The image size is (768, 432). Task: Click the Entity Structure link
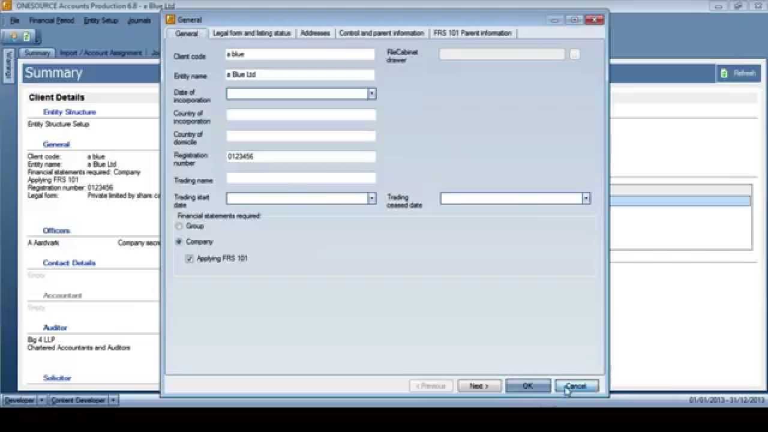[70, 112]
